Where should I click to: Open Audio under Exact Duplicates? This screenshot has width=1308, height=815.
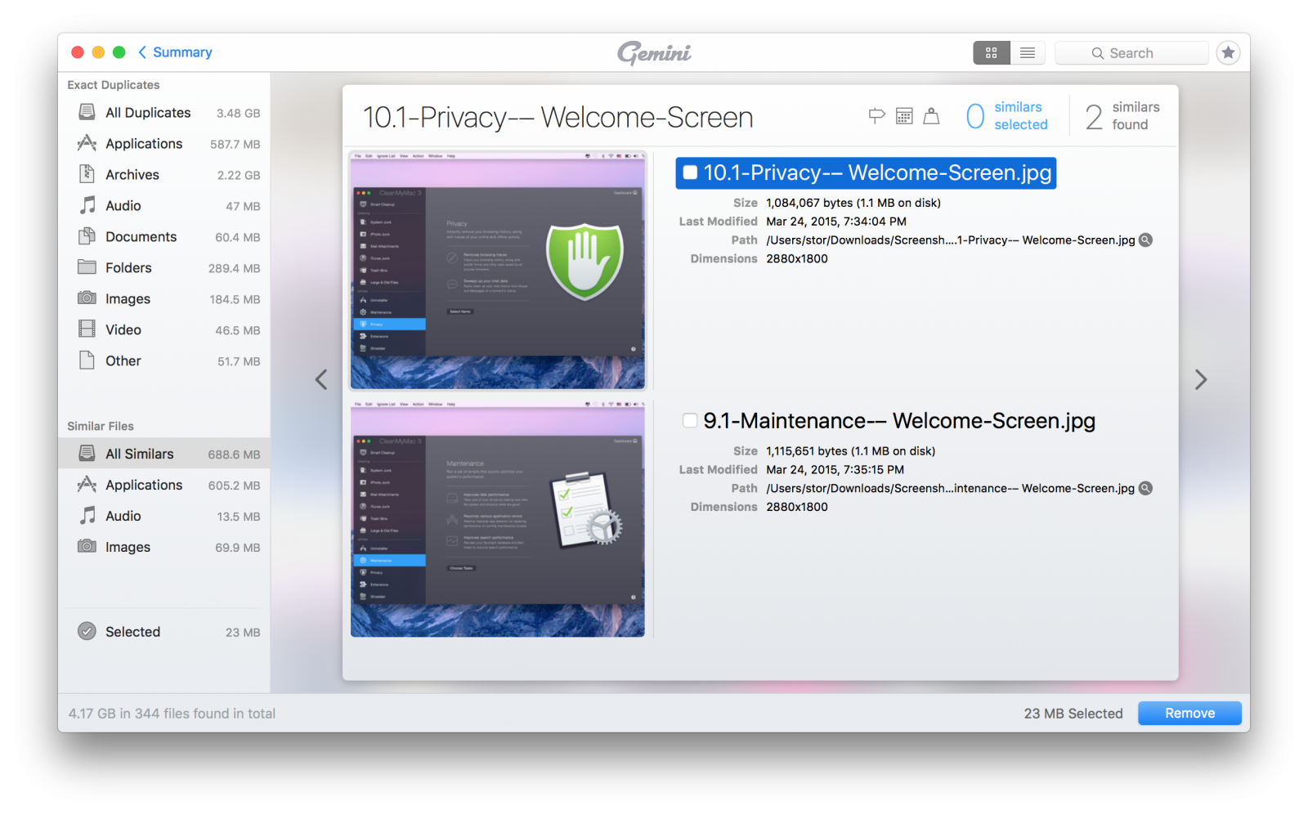tap(164, 206)
